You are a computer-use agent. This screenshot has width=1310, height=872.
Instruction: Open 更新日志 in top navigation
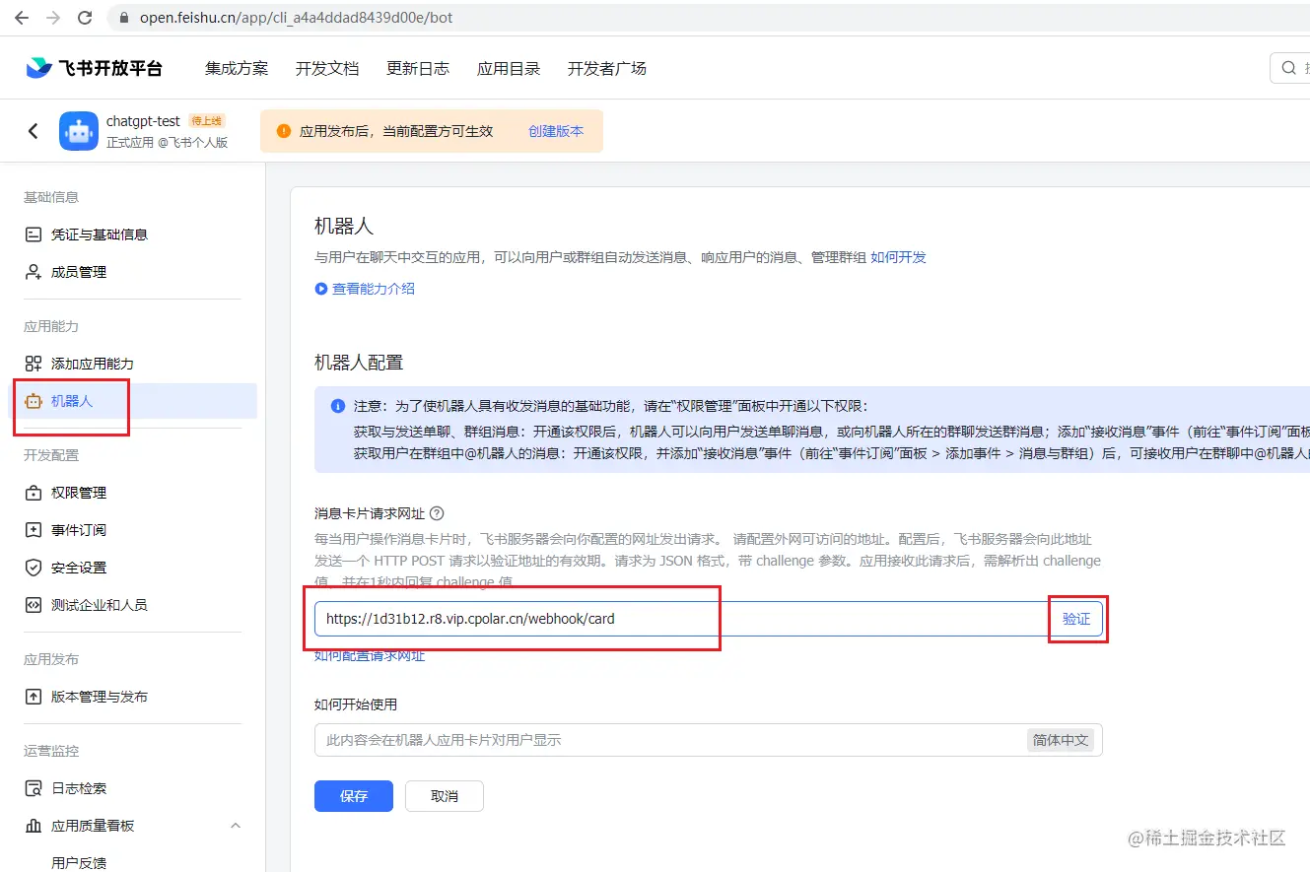[418, 68]
